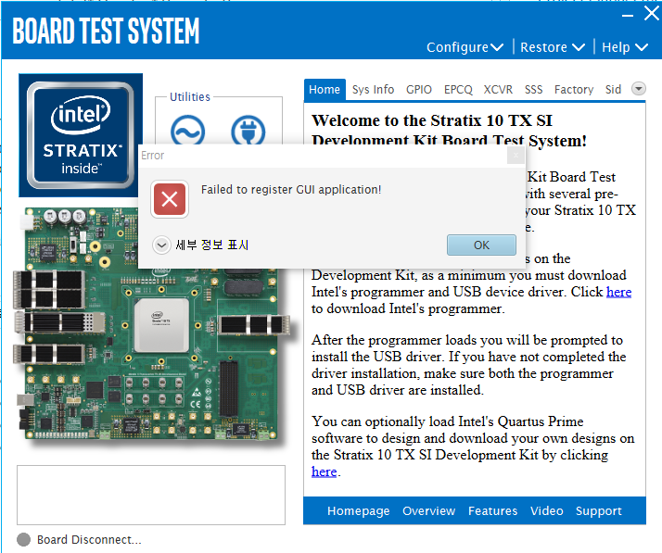662x553 pixels.
Task: Switch to the Sys Info tab
Action: point(374,90)
